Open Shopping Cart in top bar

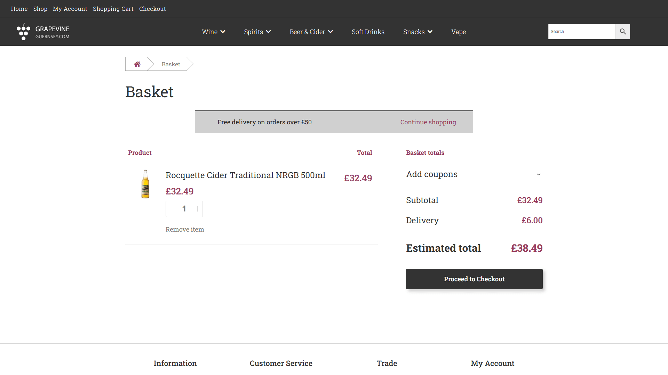point(113,9)
